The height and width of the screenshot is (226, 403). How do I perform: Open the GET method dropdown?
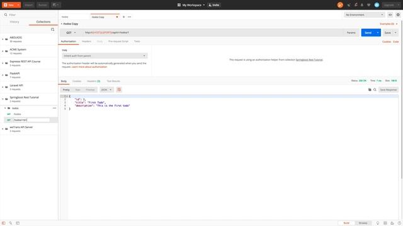coord(71,33)
